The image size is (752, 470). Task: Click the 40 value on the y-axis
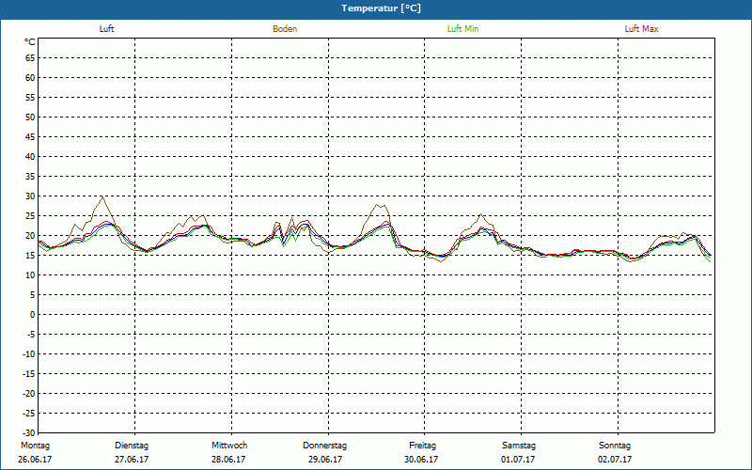click(x=30, y=157)
